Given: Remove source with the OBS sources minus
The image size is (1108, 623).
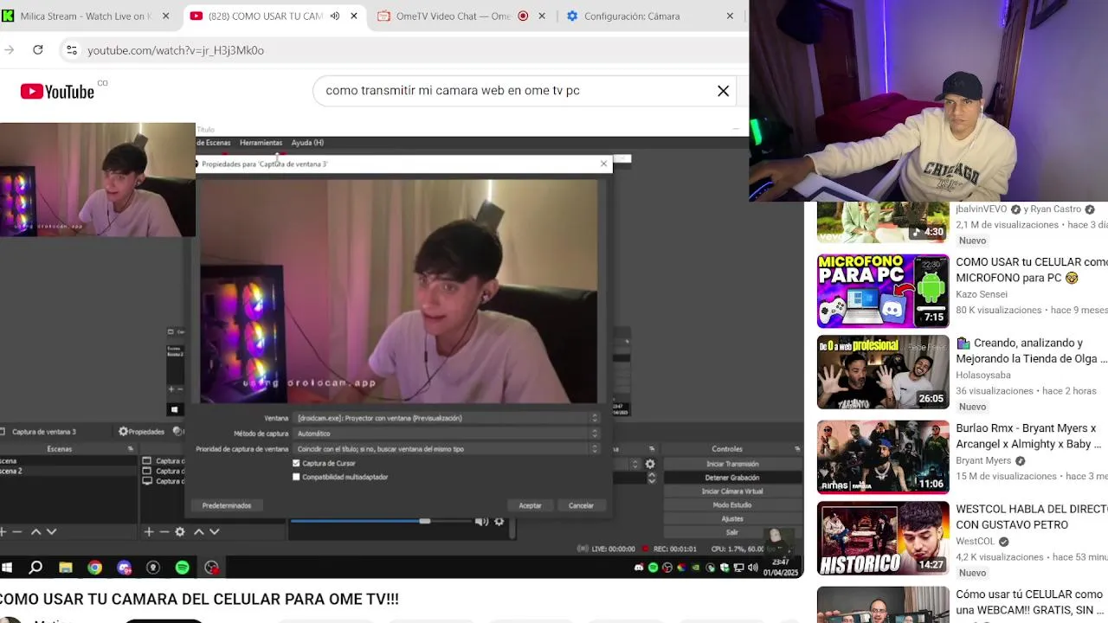Looking at the screenshot, I should tap(164, 531).
